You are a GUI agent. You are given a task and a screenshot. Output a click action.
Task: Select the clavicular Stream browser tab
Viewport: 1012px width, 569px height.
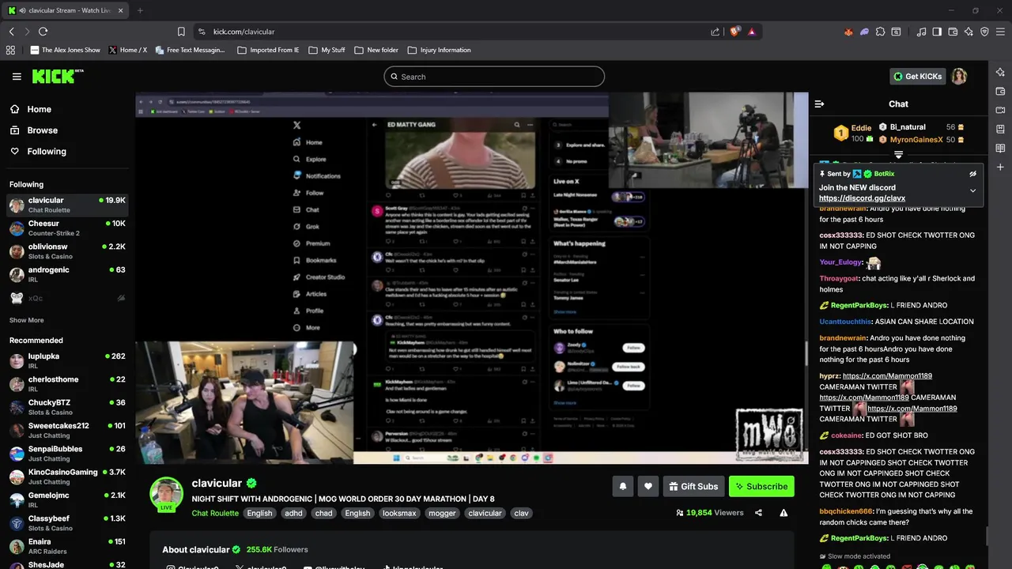coord(66,10)
